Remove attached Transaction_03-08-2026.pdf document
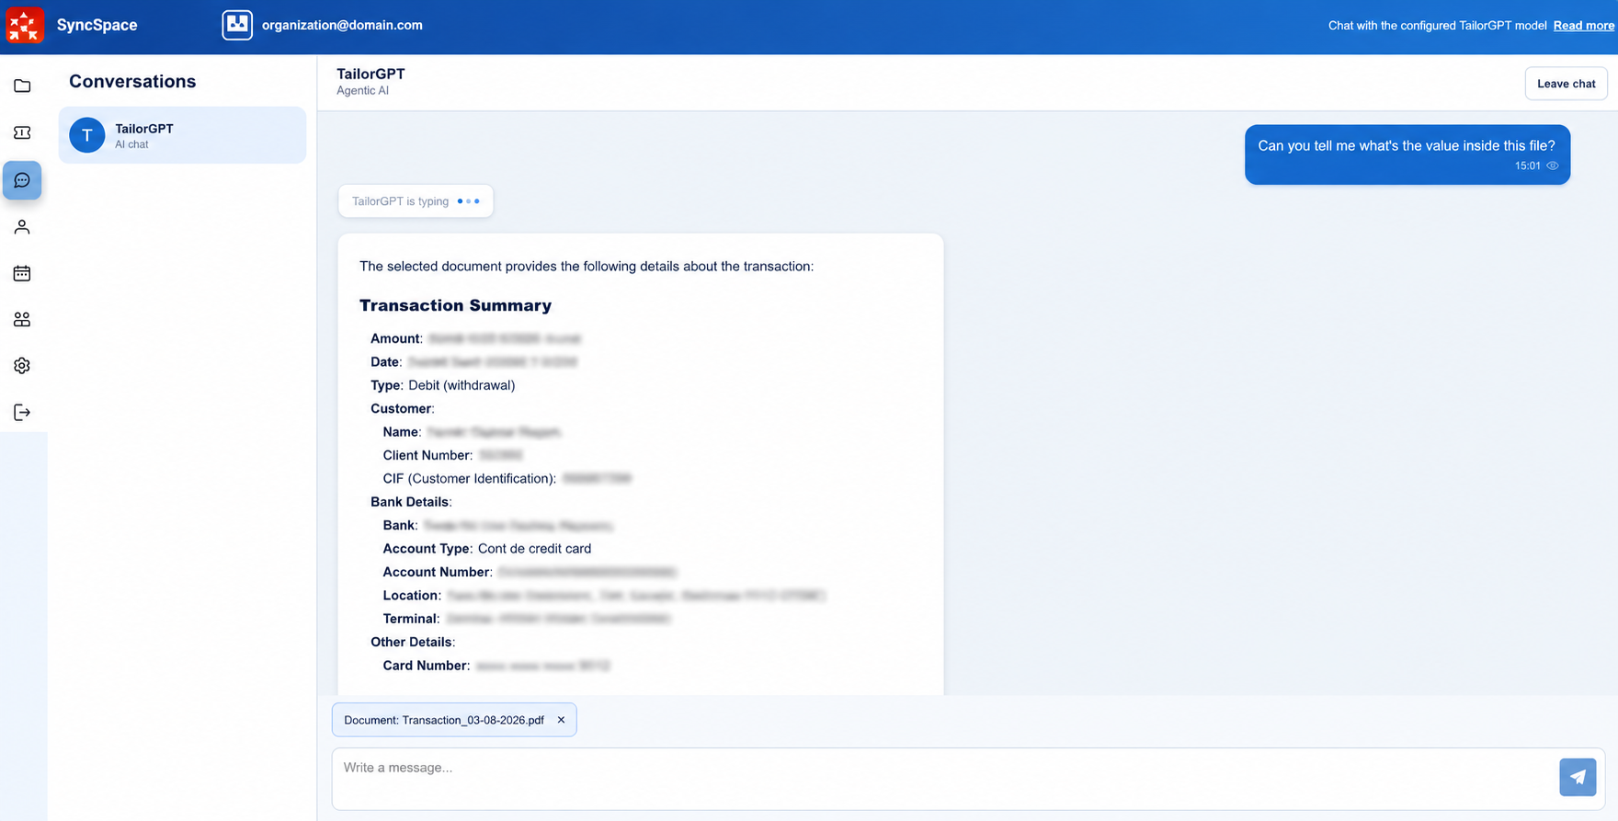Image resolution: width=1618 pixels, height=821 pixels. (x=561, y=720)
